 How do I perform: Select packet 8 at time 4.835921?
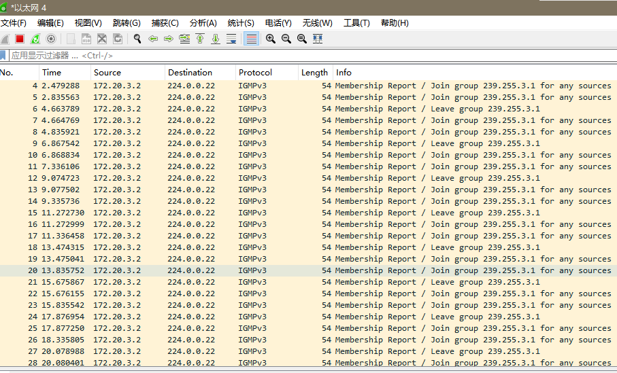pyautogui.click(x=309, y=132)
